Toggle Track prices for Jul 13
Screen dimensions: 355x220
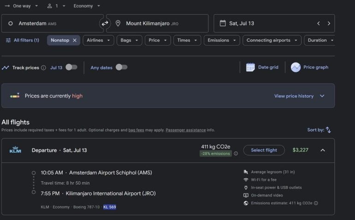(x=71, y=67)
